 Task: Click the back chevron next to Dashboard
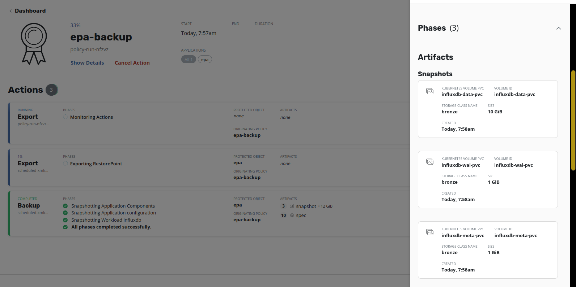coord(10,11)
